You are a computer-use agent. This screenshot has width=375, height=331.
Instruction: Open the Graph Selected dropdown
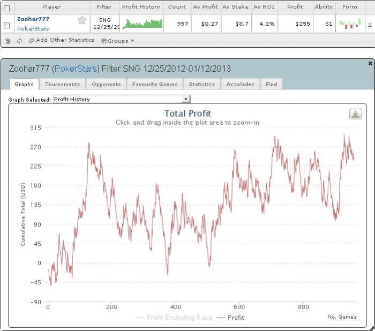tap(122, 99)
